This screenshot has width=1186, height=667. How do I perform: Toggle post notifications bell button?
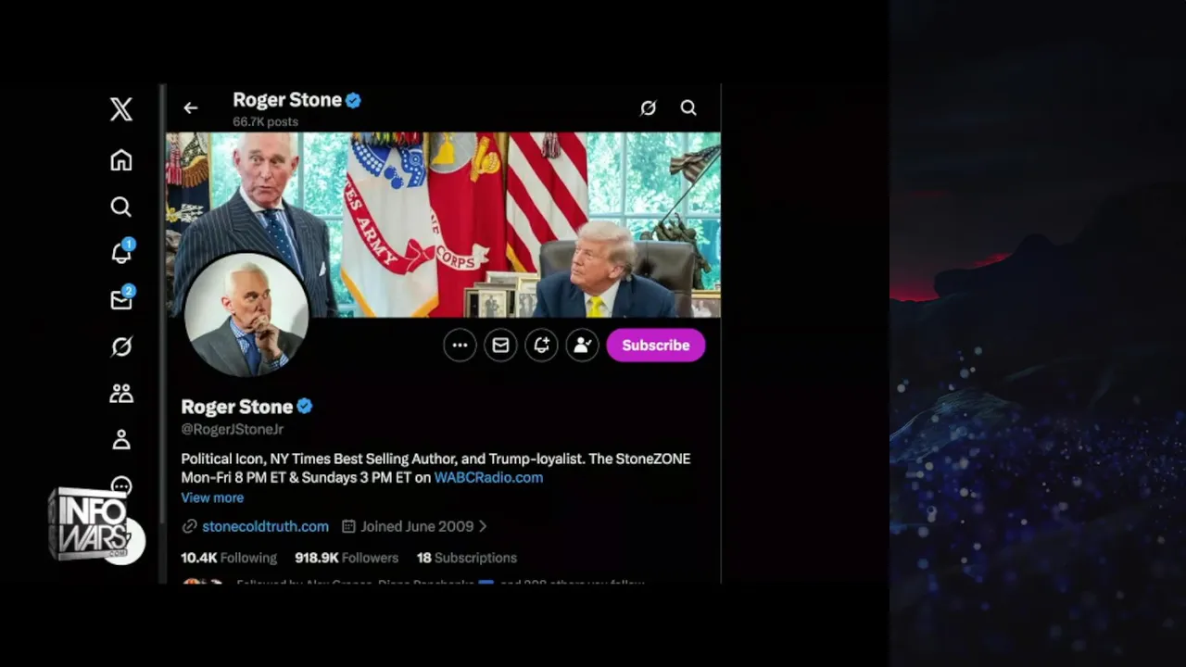click(x=541, y=346)
